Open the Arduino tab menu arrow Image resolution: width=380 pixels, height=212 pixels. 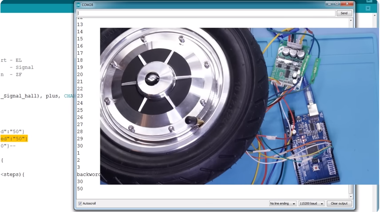coord(368,8)
